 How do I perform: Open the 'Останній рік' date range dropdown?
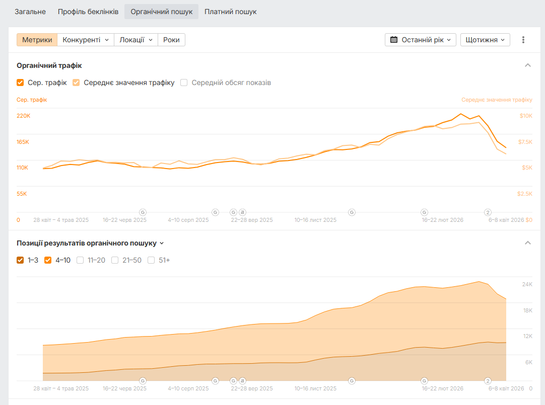pos(421,40)
